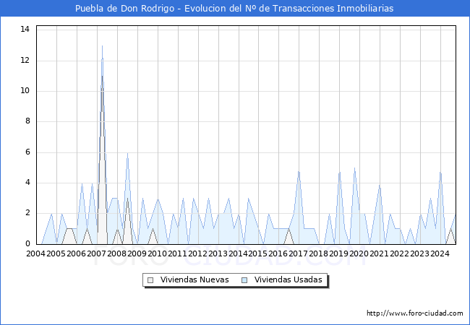Click the 2018 x-axis label

coord(318,253)
